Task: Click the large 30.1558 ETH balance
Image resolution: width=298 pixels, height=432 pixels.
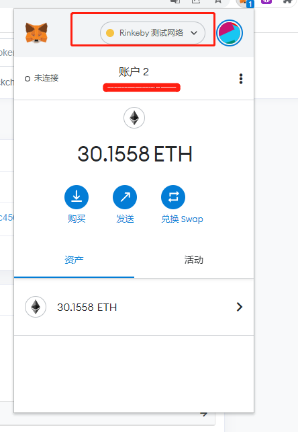Action: point(135,153)
